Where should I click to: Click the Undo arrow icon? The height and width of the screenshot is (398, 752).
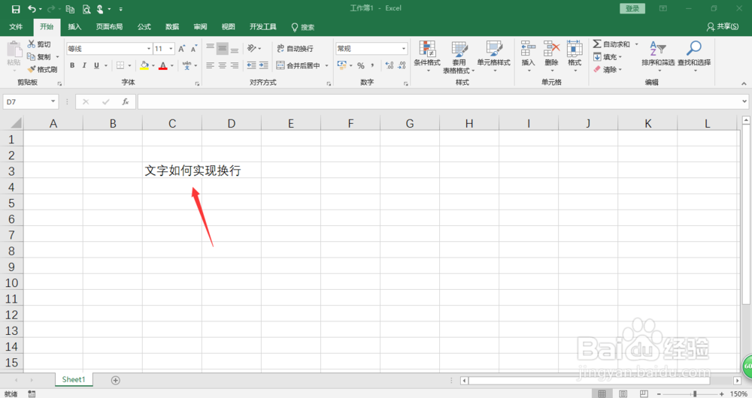(x=32, y=9)
